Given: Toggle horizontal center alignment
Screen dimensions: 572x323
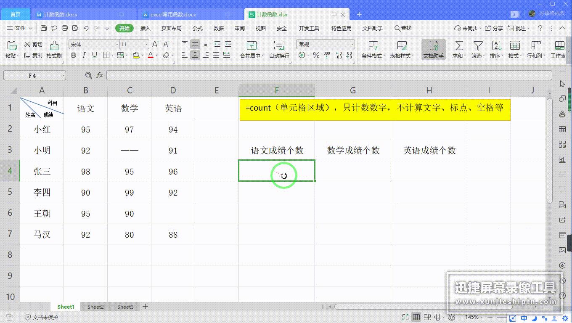Looking at the screenshot, I should click(x=195, y=55).
